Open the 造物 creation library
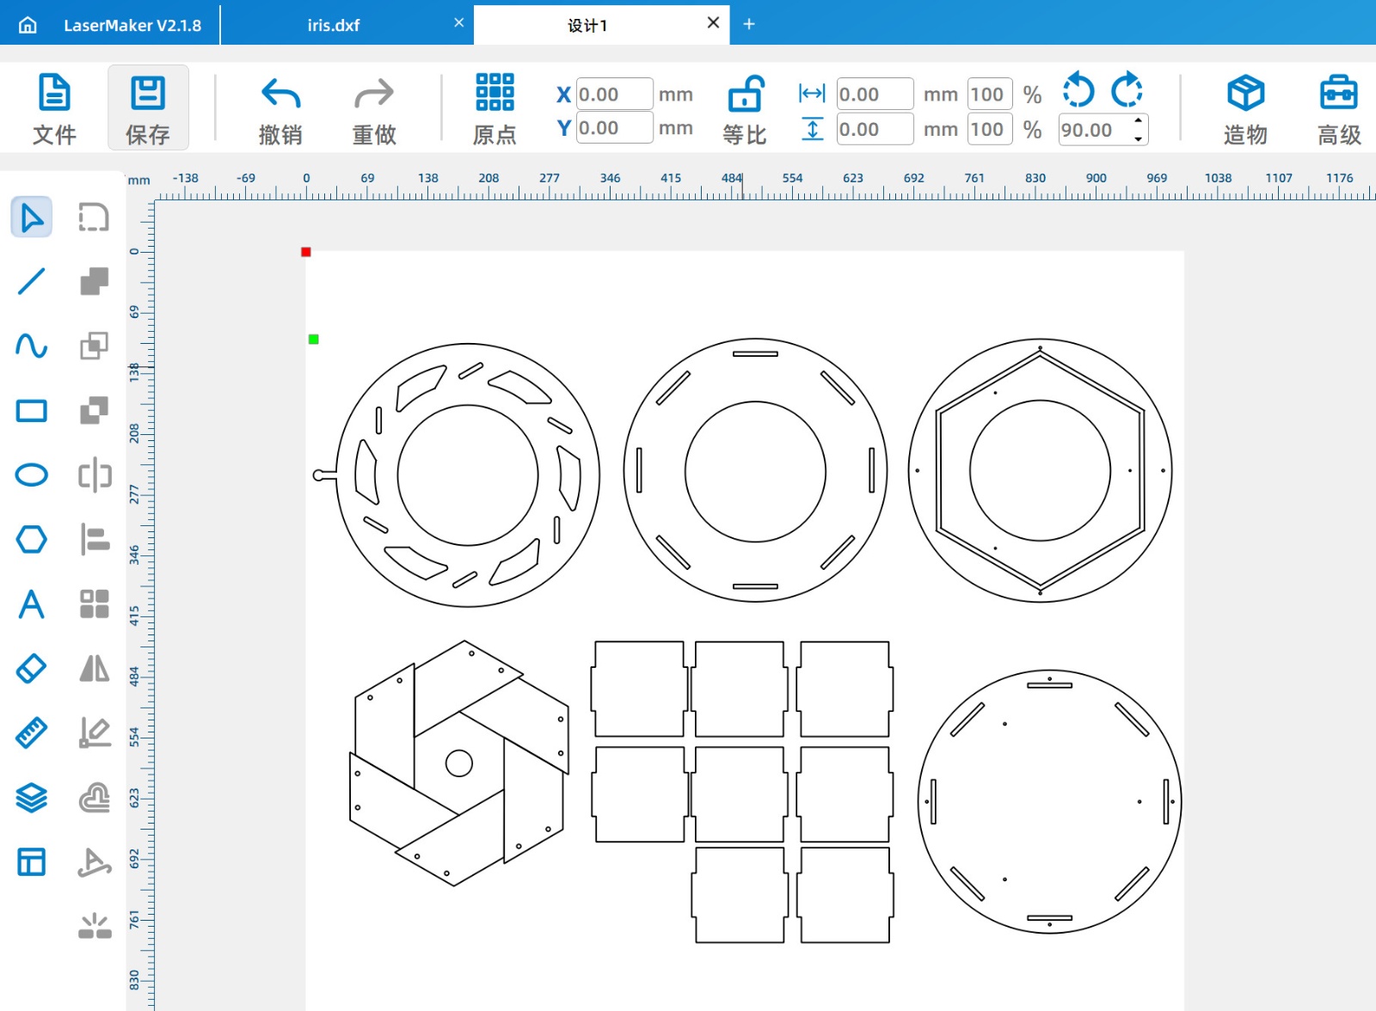1376x1011 pixels. [x=1245, y=109]
